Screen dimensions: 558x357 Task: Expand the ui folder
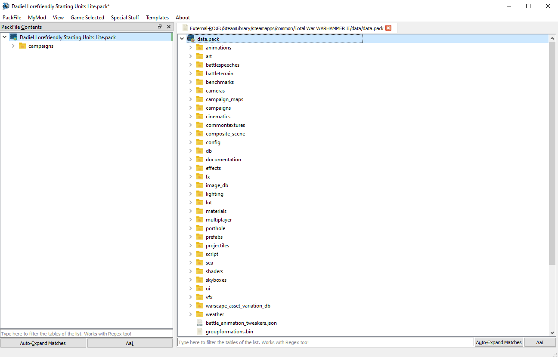pyautogui.click(x=191, y=289)
